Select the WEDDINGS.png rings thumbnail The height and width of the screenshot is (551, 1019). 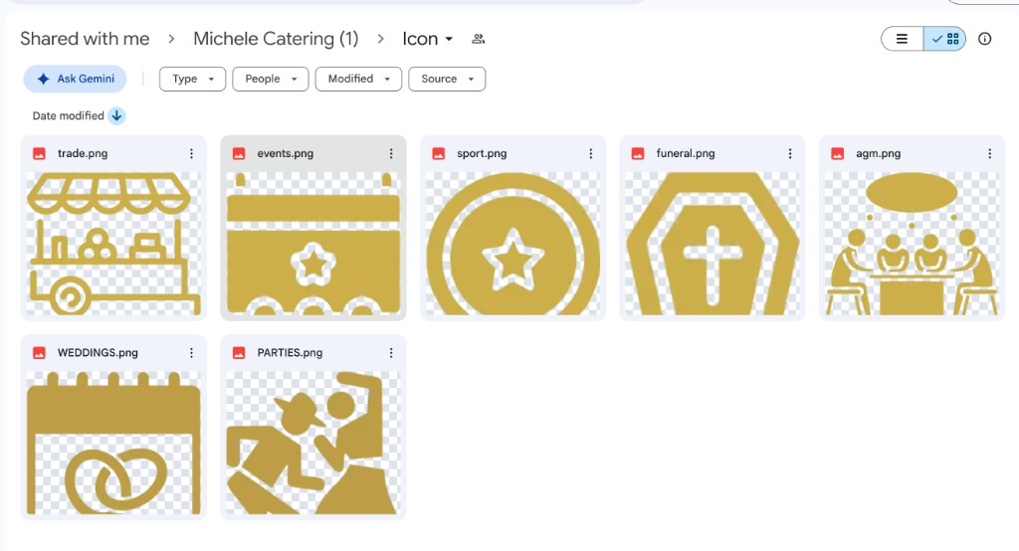(x=113, y=443)
